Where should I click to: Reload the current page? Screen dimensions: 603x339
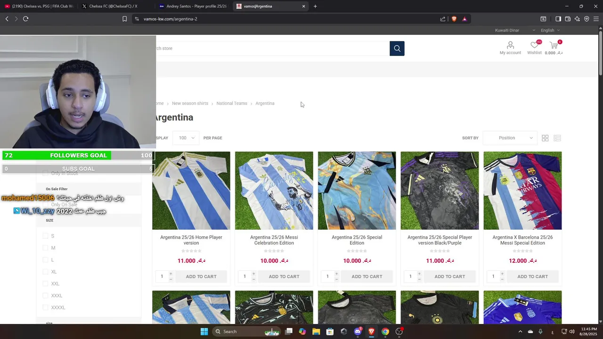tap(25, 19)
